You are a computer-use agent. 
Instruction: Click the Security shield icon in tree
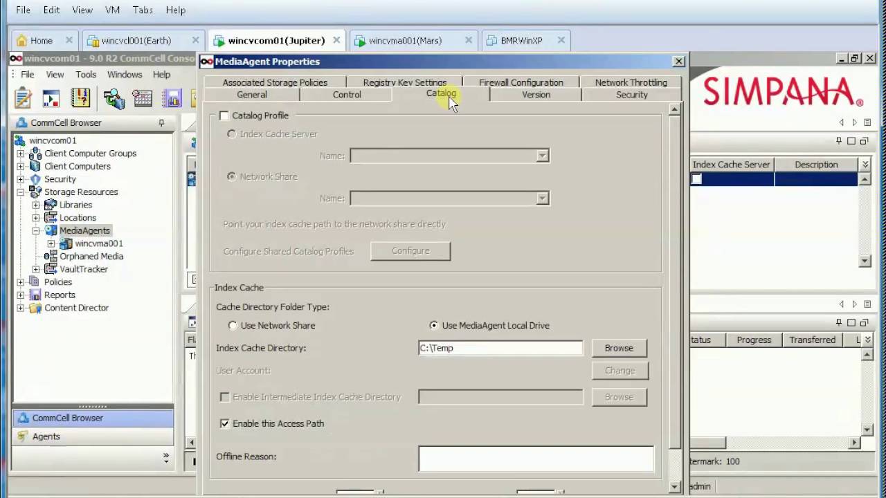[35, 179]
